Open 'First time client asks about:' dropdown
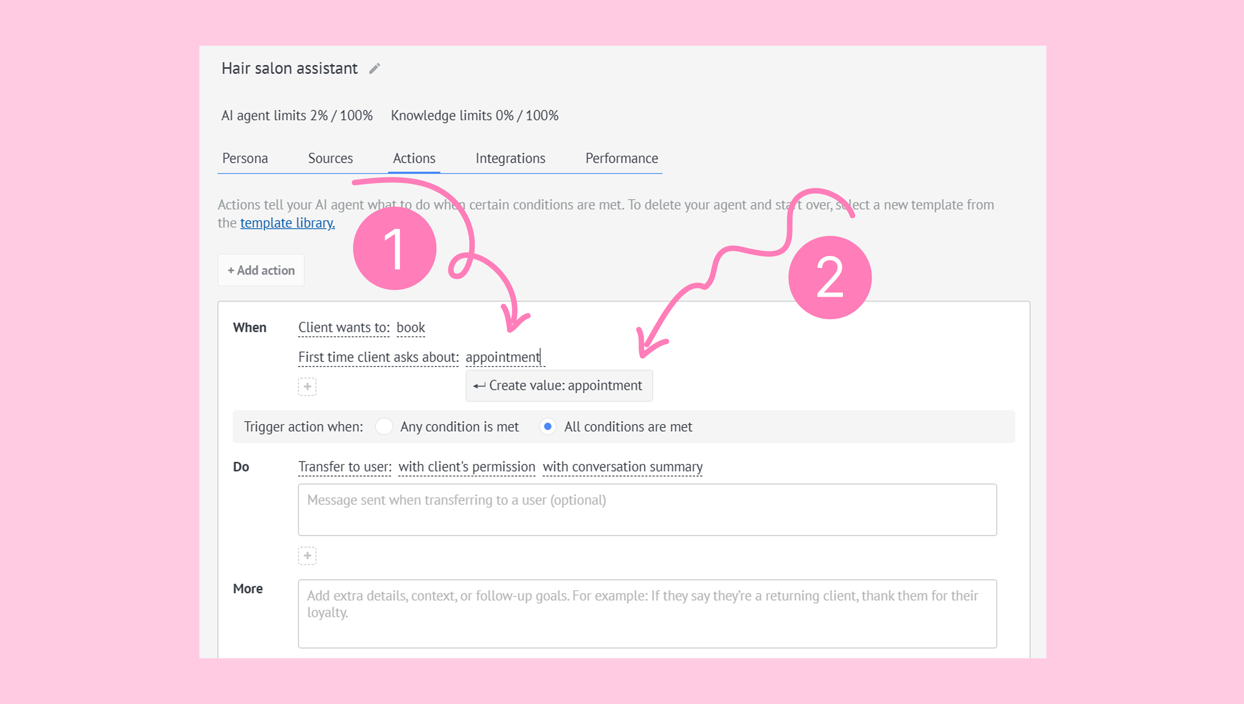 click(x=378, y=357)
